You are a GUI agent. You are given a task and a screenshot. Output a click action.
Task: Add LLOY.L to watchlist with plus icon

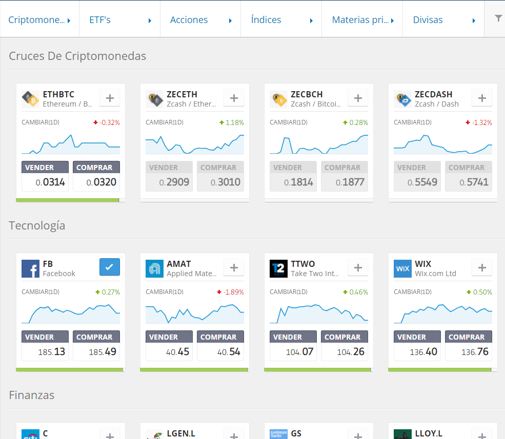click(482, 434)
